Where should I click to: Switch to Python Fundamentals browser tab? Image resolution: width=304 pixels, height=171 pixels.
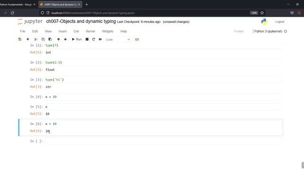click(16, 4)
